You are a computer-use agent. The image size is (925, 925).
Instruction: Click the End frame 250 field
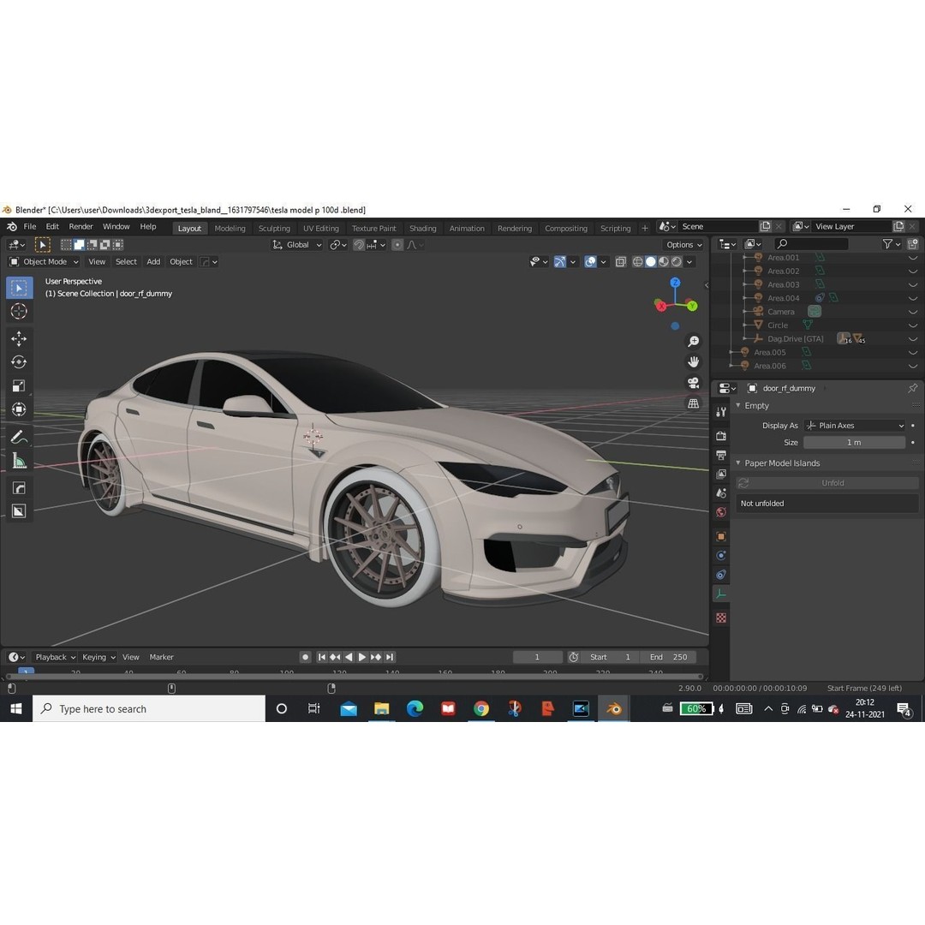click(668, 657)
